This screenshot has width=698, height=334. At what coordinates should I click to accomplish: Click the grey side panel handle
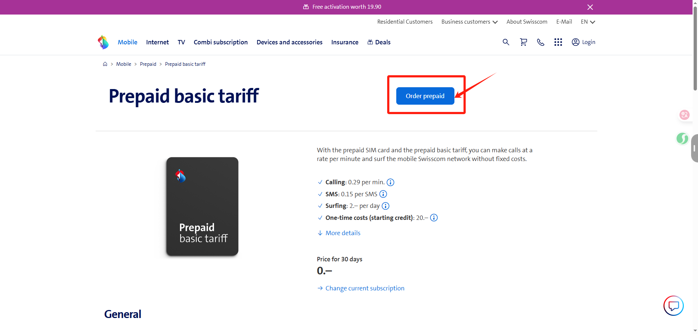pos(694,148)
